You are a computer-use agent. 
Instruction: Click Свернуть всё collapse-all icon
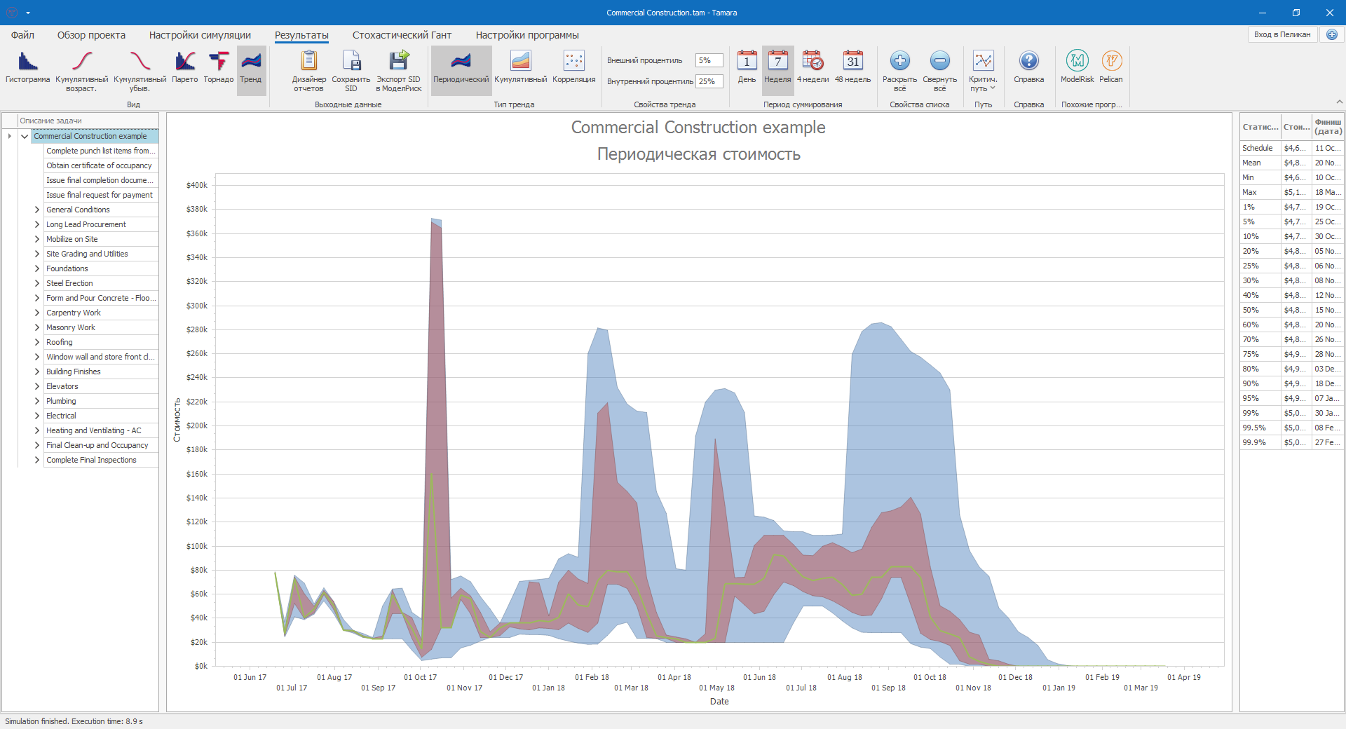940,71
